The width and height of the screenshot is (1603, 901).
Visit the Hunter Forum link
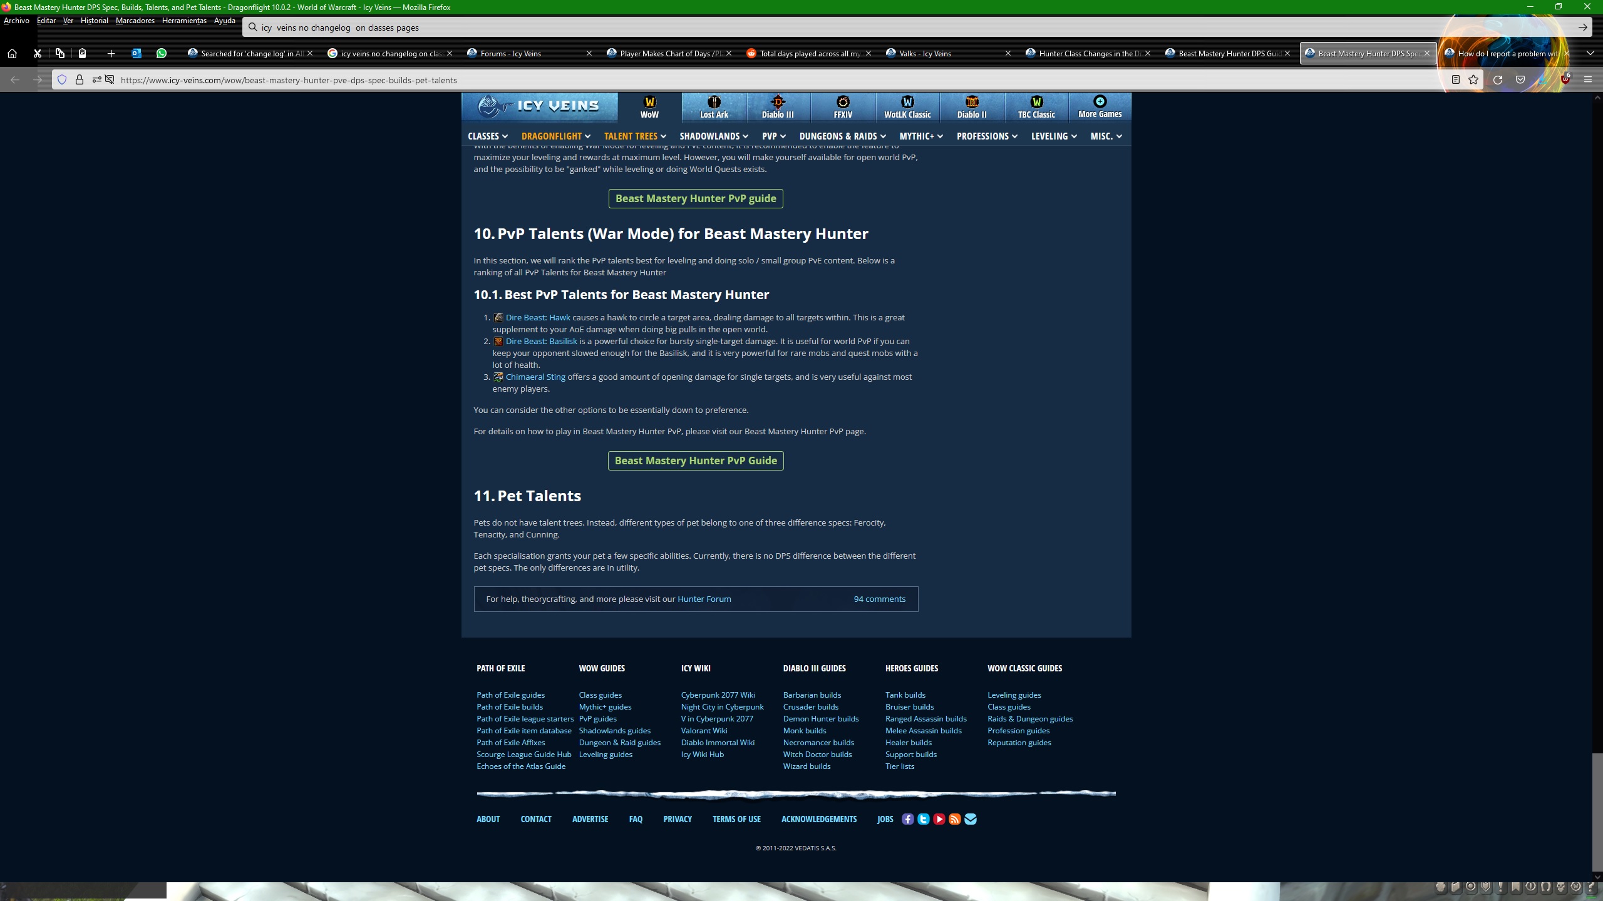click(x=704, y=599)
